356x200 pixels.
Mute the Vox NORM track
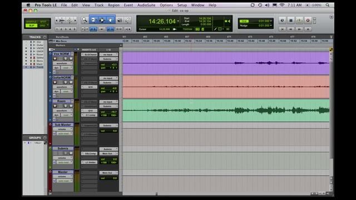tap(71, 59)
